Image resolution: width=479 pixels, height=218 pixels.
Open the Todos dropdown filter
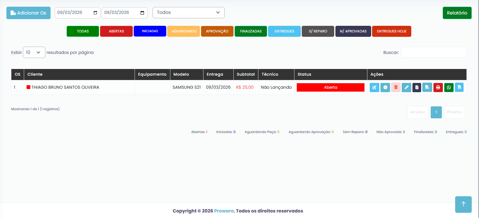tap(188, 12)
